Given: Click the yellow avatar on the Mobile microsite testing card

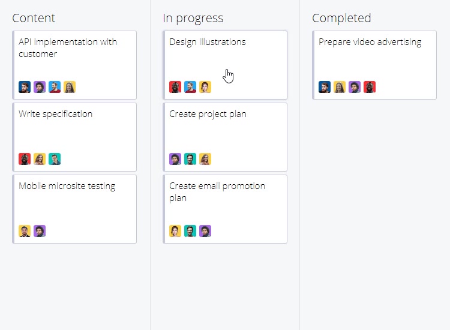Looking at the screenshot, I should coord(25,231).
